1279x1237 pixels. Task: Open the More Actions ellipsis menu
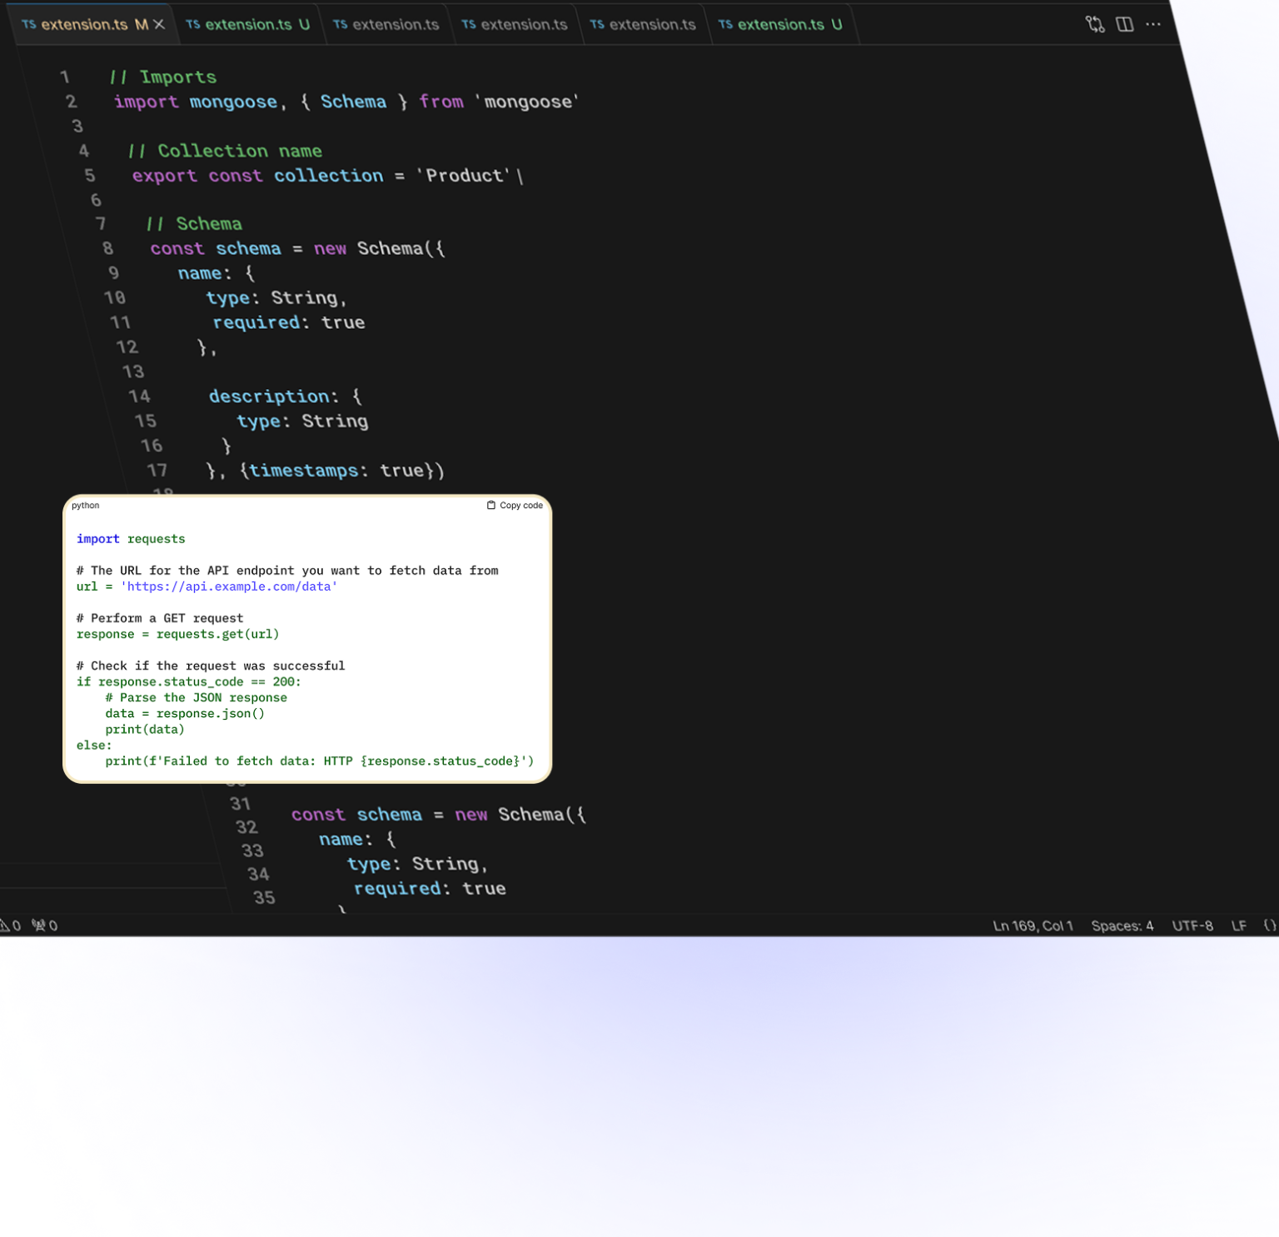pos(1153,24)
